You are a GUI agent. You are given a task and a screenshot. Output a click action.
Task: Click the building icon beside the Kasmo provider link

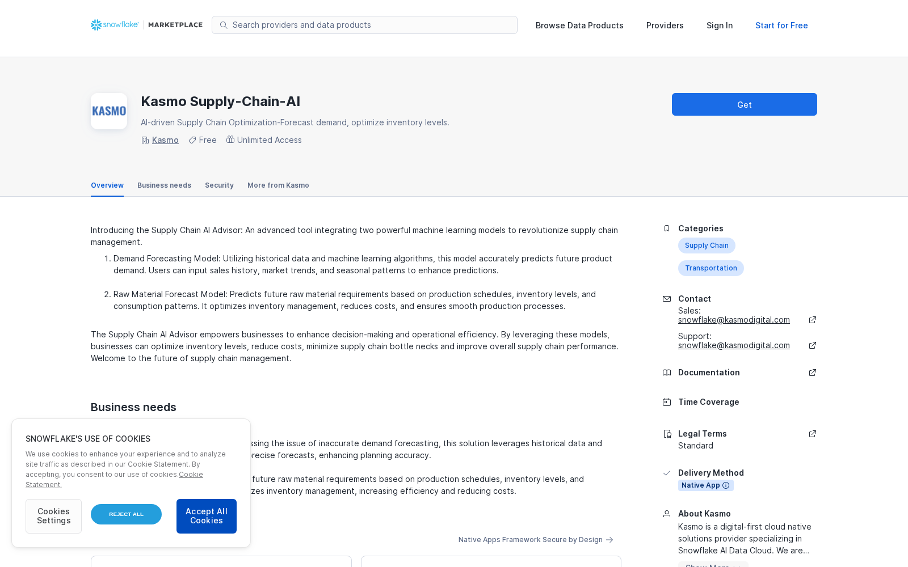[x=145, y=140]
